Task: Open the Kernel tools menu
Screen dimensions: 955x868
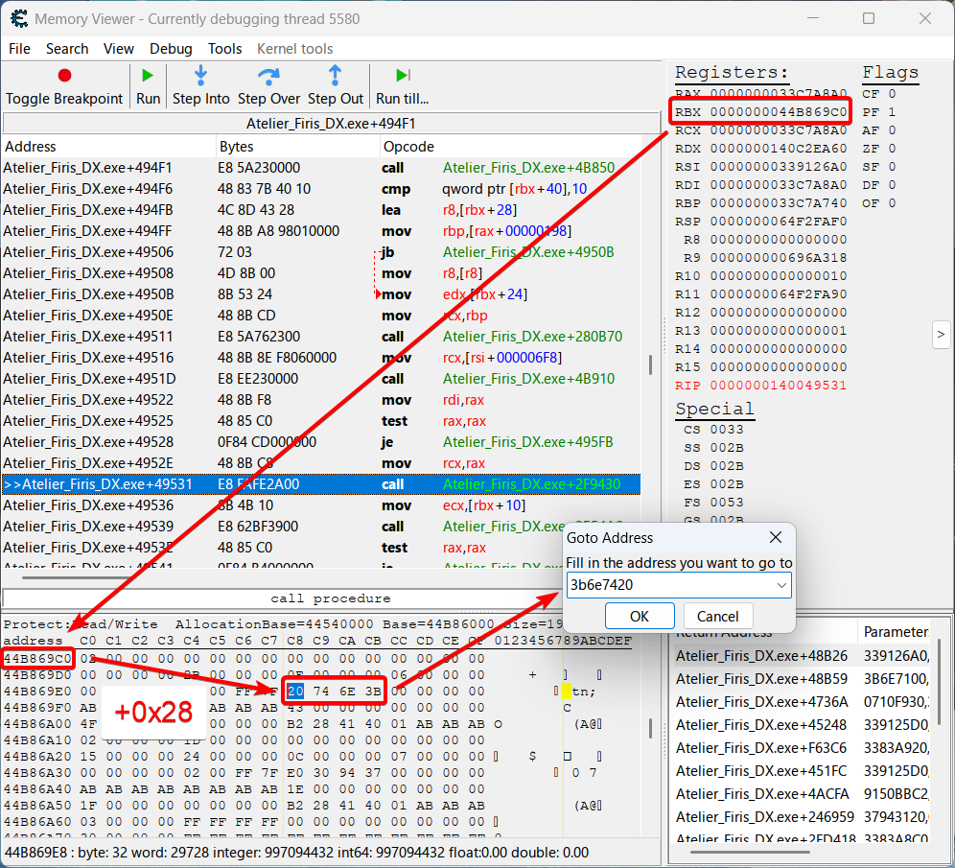Action: tap(294, 49)
